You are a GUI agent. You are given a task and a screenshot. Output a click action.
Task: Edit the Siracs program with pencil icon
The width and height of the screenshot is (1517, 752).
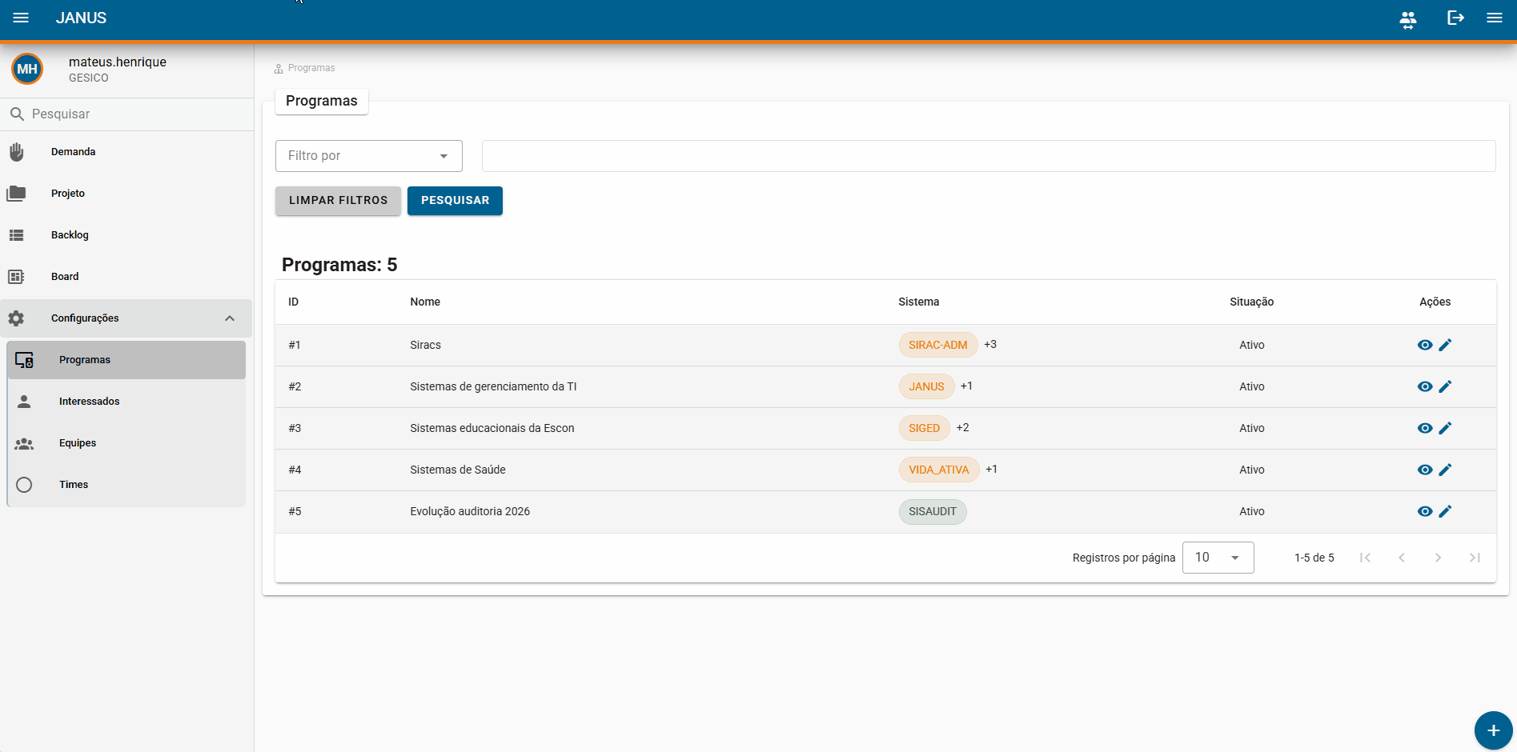[1445, 345]
